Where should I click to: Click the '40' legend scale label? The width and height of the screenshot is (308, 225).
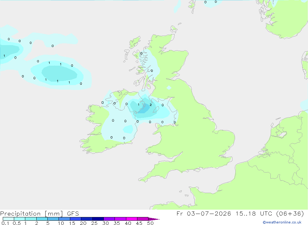[128, 223]
